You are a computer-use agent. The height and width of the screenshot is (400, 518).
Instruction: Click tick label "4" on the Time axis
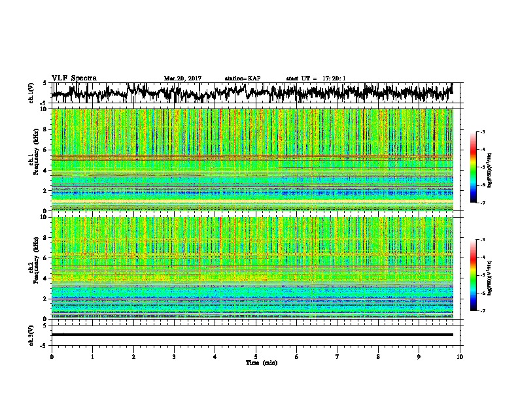coord(215,357)
